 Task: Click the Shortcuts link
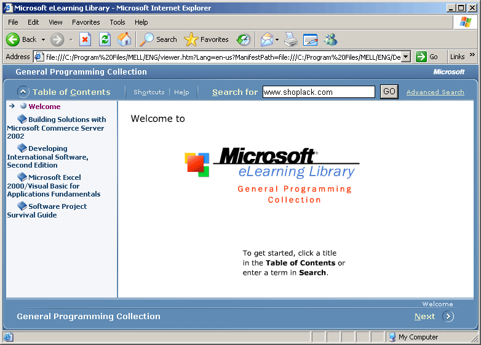(149, 92)
